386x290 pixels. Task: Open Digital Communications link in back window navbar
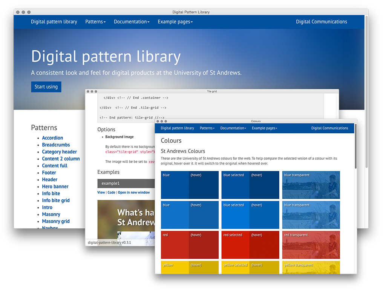[321, 22]
